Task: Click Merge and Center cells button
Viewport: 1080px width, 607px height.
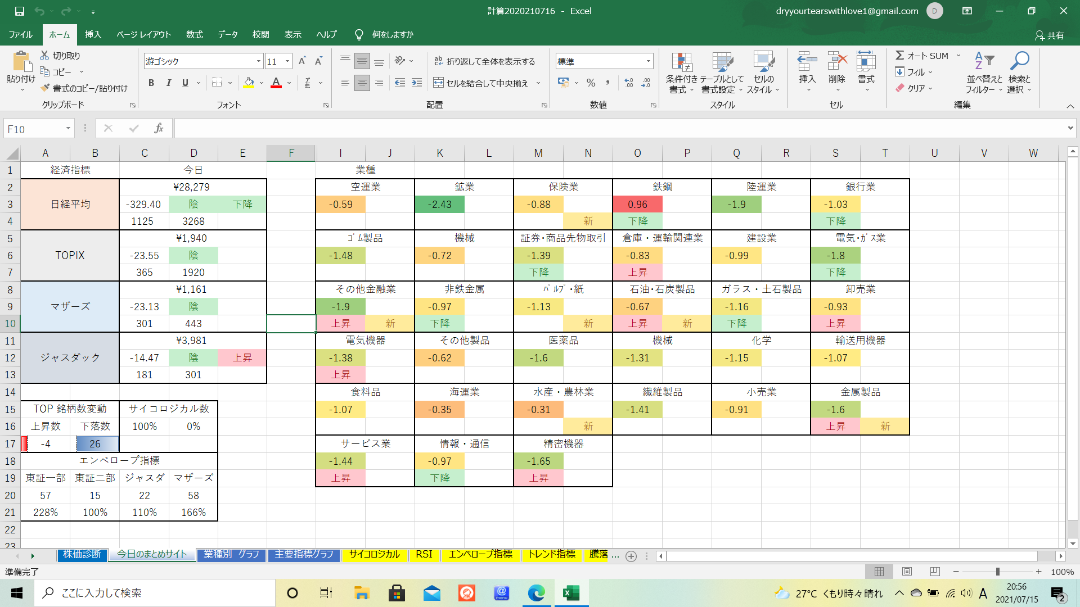Action: tap(481, 83)
